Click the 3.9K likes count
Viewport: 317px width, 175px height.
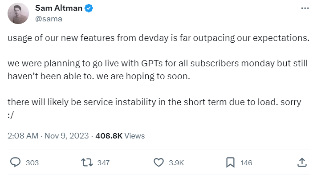click(x=176, y=163)
